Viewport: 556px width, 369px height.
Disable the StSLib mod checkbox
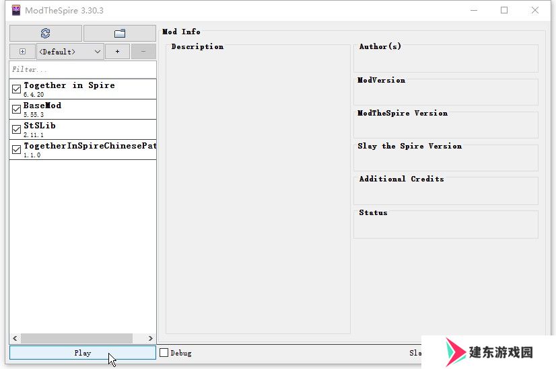click(x=16, y=129)
